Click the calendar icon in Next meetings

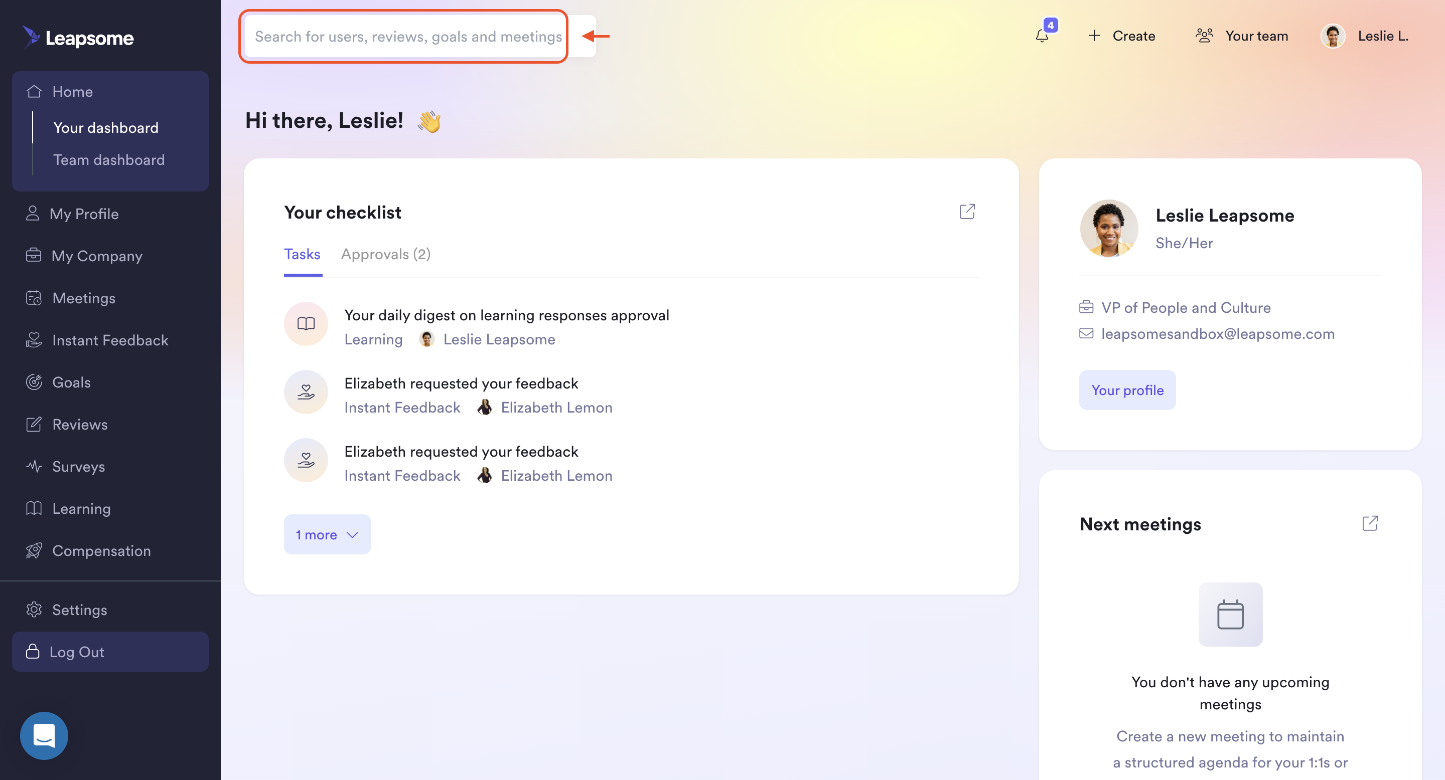point(1230,614)
